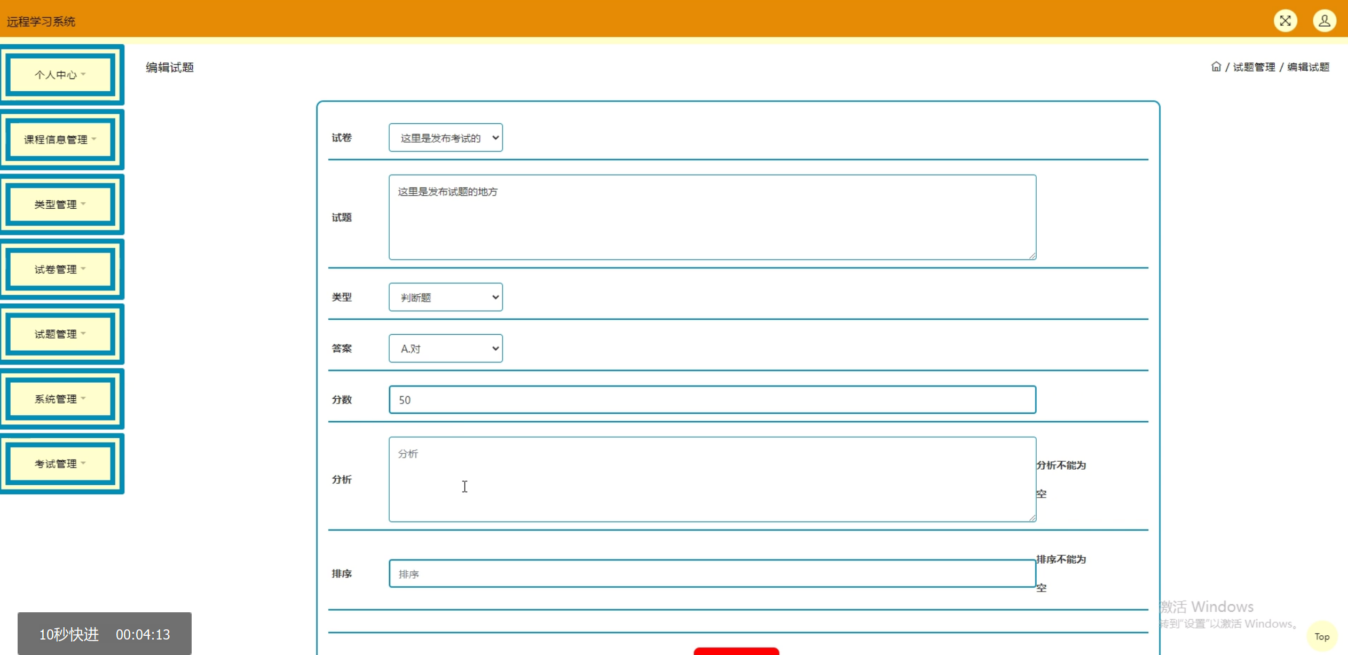
Task: Click the 10秒快进 fast-forward button
Action: click(69, 634)
